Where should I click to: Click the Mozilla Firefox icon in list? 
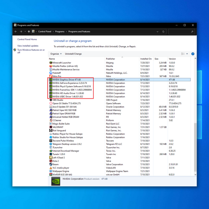pyautogui.click(x=51, y=66)
